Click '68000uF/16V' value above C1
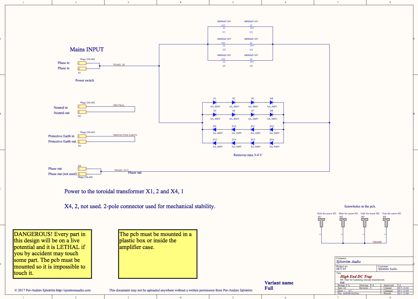 tap(224, 21)
